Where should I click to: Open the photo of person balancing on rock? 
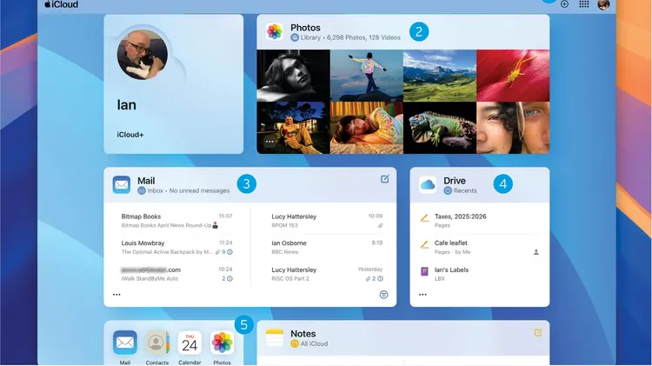(367, 76)
